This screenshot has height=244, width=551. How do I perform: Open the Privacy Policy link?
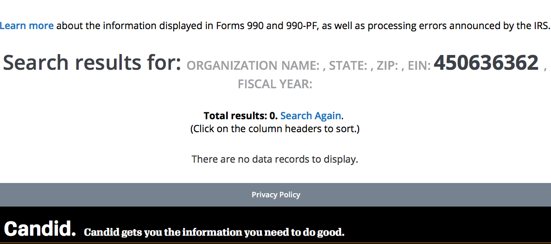[276, 195]
